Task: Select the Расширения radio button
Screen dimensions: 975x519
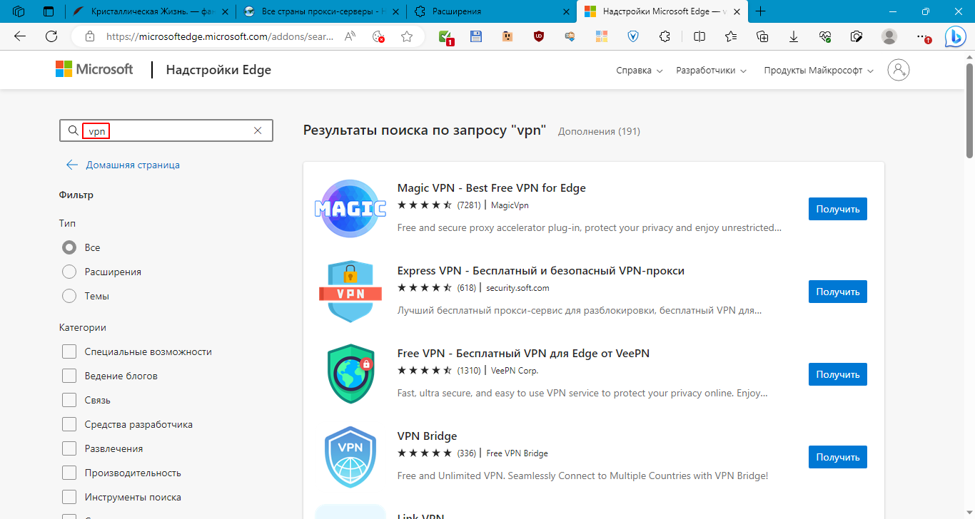Action: click(69, 272)
